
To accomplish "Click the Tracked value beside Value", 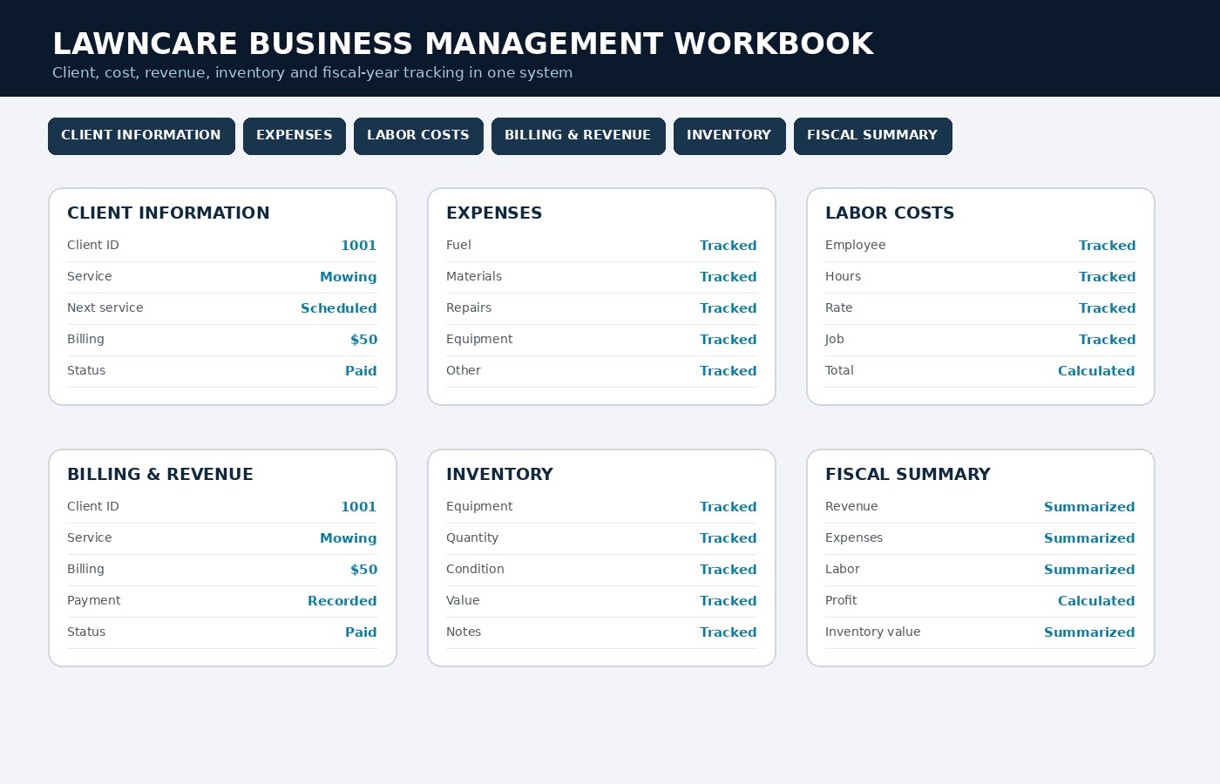I will [x=729, y=601].
